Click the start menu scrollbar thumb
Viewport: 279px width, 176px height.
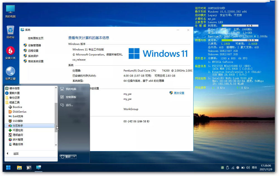[56, 117]
